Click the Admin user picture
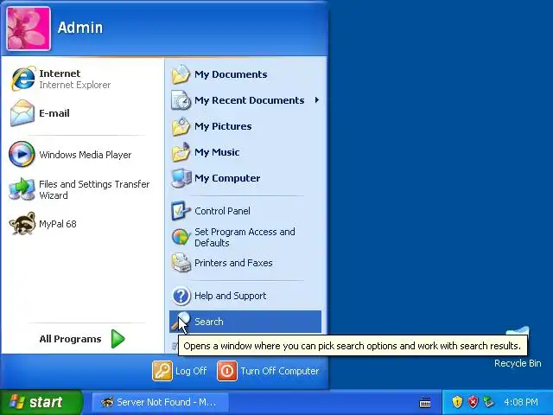553x415 pixels. pos(29,29)
